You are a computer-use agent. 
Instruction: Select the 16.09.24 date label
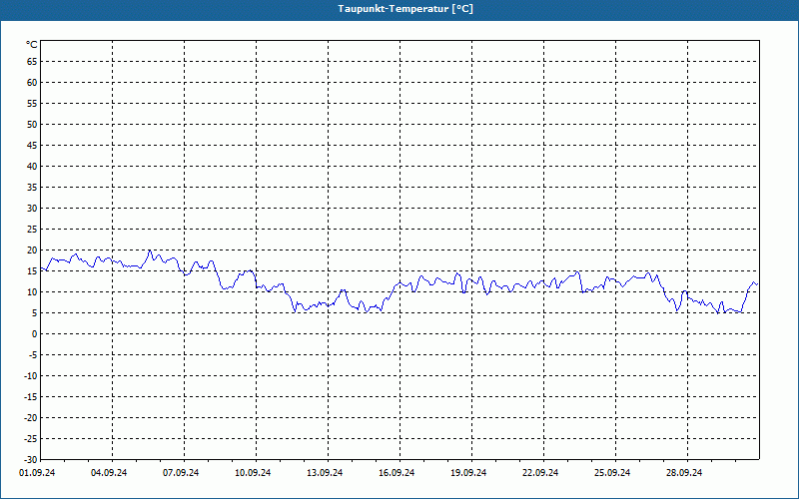pyautogui.click(x=397, y=473)
